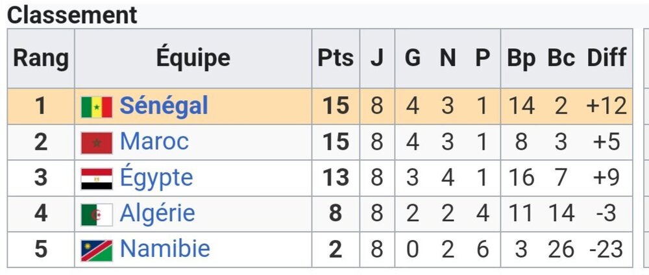Screen dimensions: 649x275
Task: Click the Diff column header
Action: click(607, 58)
